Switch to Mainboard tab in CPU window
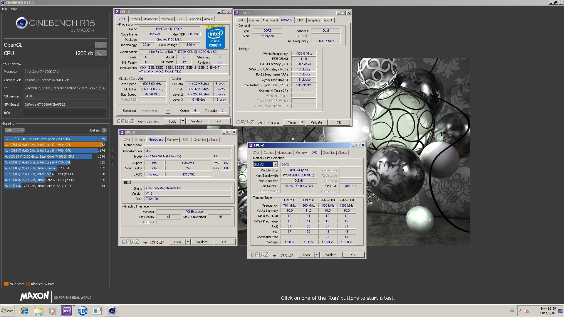 pyautogui.click(x=151, y=19)
